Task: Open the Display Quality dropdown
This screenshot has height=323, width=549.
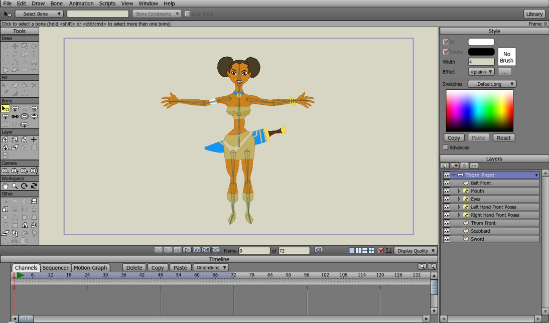Action: (416, 251)
